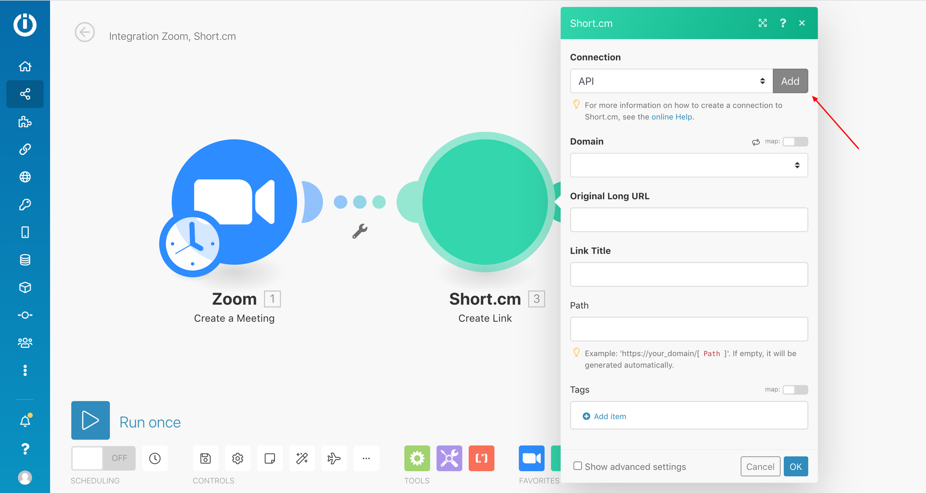Click the Integromat logo

(x=25, y=25)
